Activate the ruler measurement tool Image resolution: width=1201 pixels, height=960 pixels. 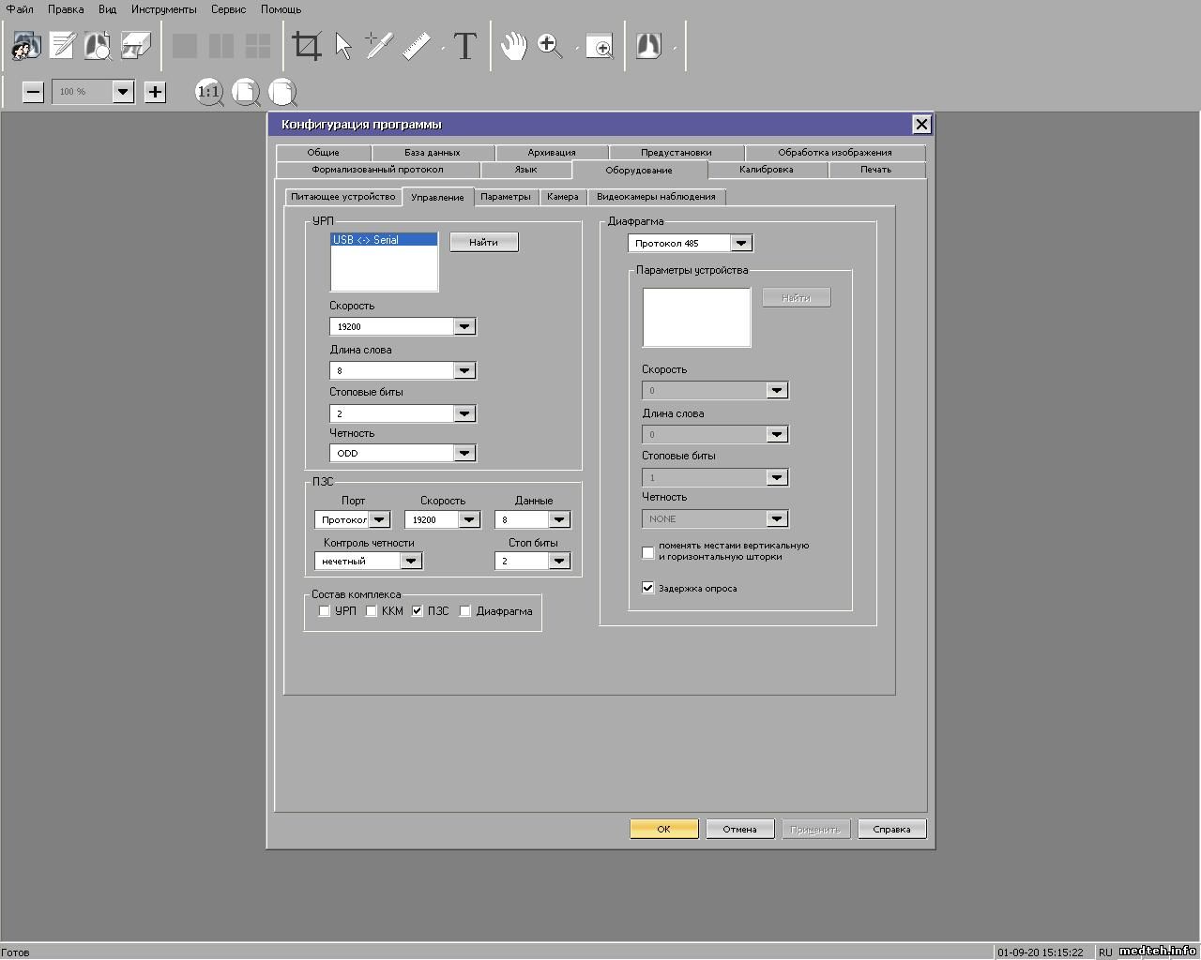tap(417, 46)
